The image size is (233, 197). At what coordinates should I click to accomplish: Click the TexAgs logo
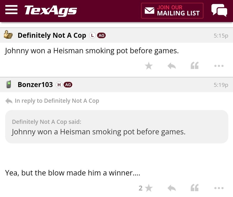coord(51,11)
